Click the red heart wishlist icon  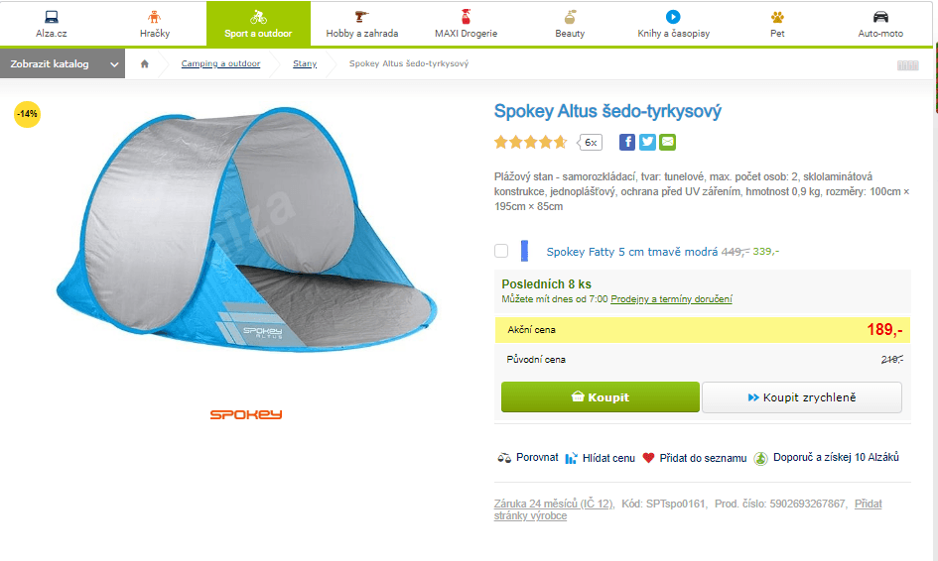[648, 458]
